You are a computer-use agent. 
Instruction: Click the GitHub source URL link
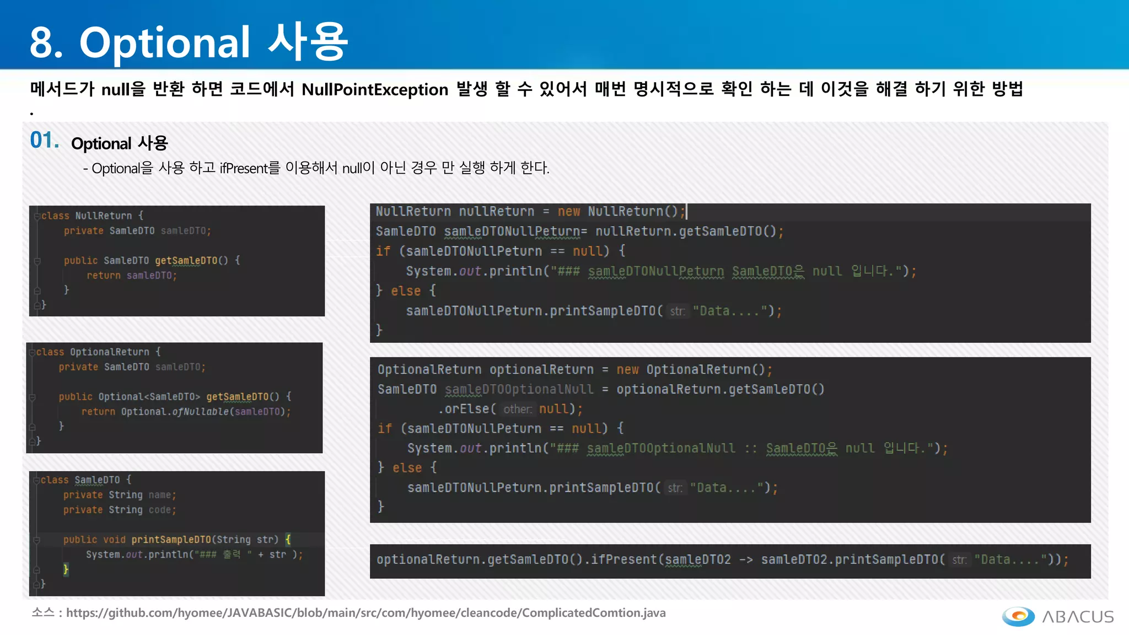point(365,613)
